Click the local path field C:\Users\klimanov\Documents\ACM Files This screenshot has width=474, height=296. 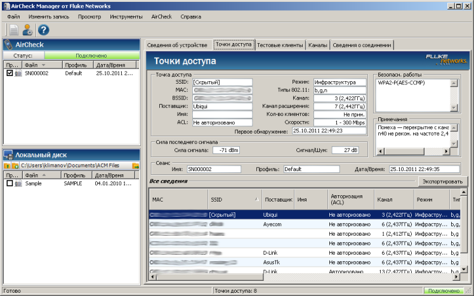pyautogui.click(x=76, y=165)
